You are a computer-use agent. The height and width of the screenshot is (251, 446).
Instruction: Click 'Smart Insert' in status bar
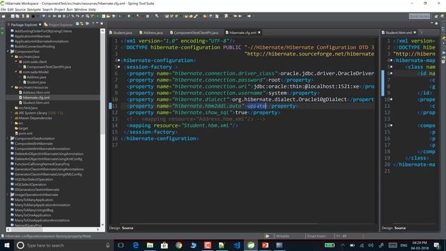[316, 236]
